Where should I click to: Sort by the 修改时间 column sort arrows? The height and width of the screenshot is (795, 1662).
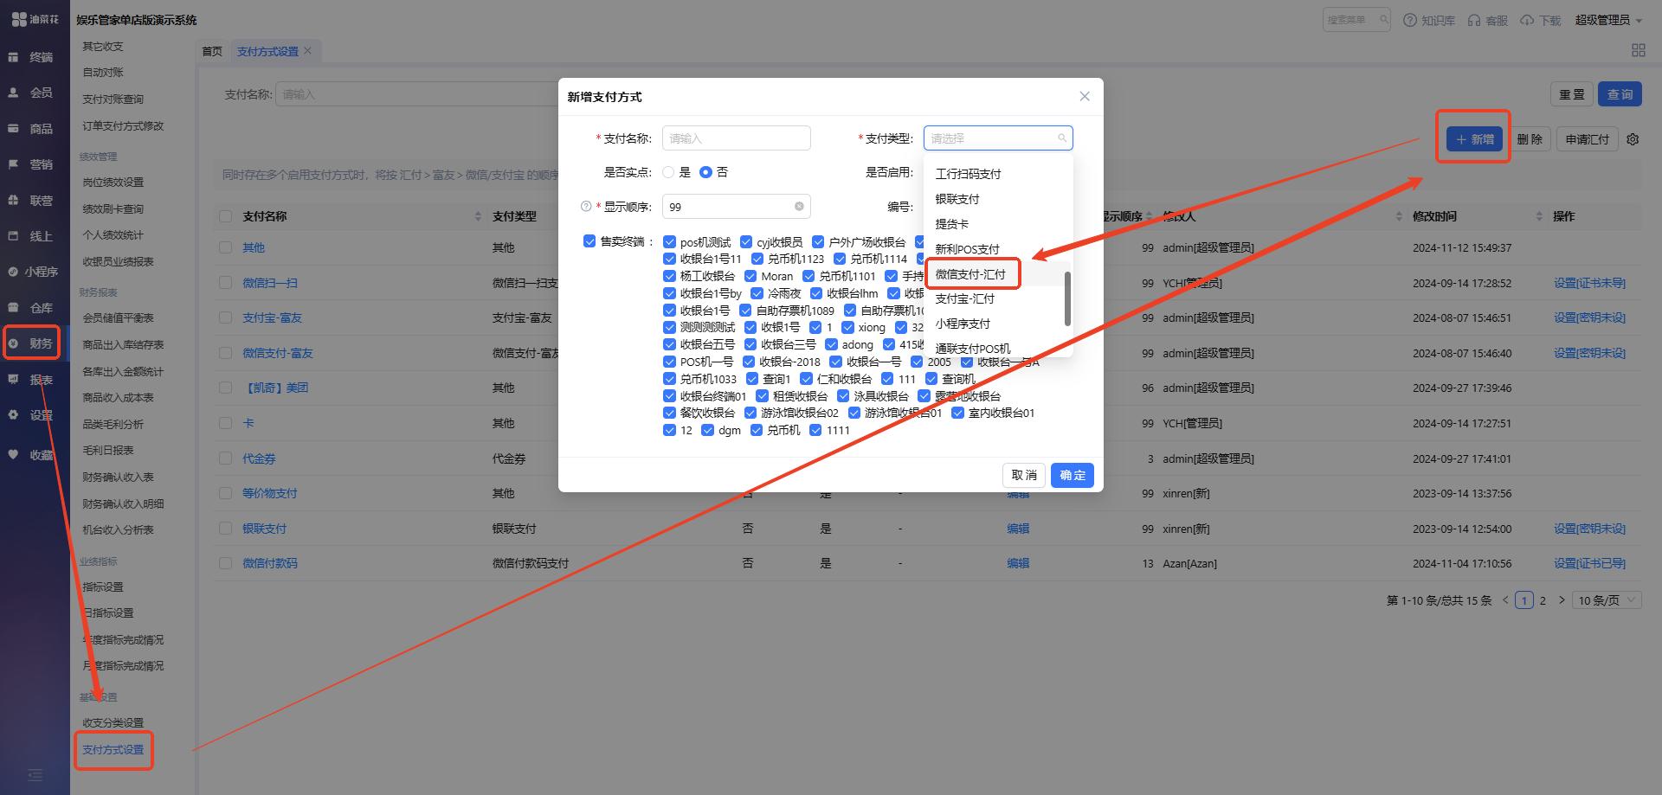tap(1538, 216)
